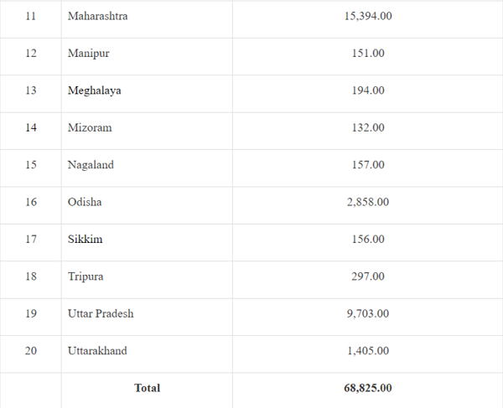Select the Odisha row text
Screen dimensions: 503x408
coord(85,202)
